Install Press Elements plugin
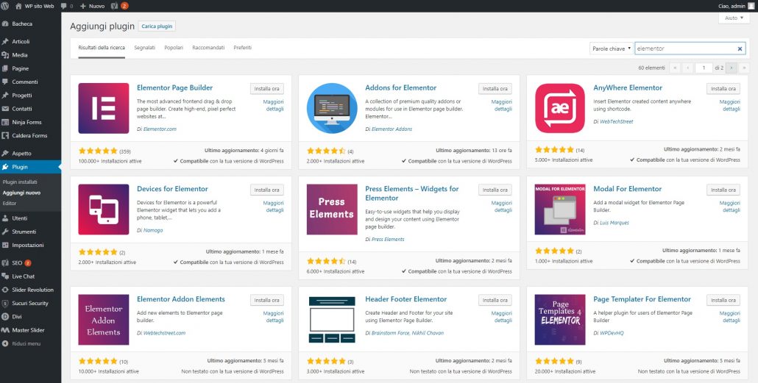 pos(495,190)
